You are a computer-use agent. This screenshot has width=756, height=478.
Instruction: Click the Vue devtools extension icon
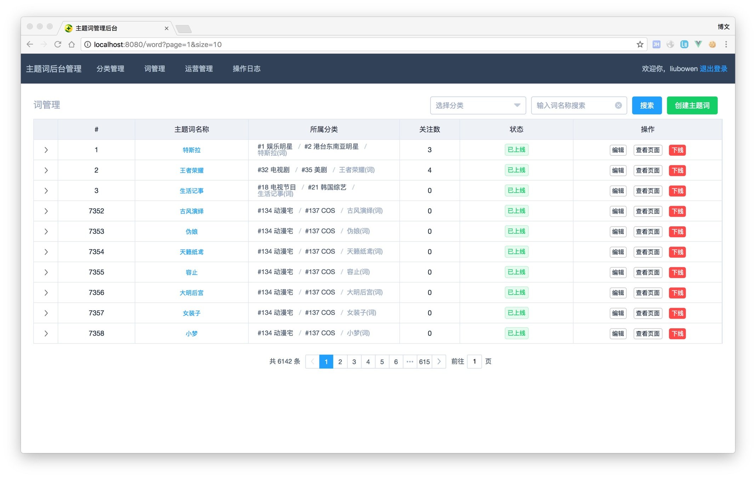(x=698, y=44)
